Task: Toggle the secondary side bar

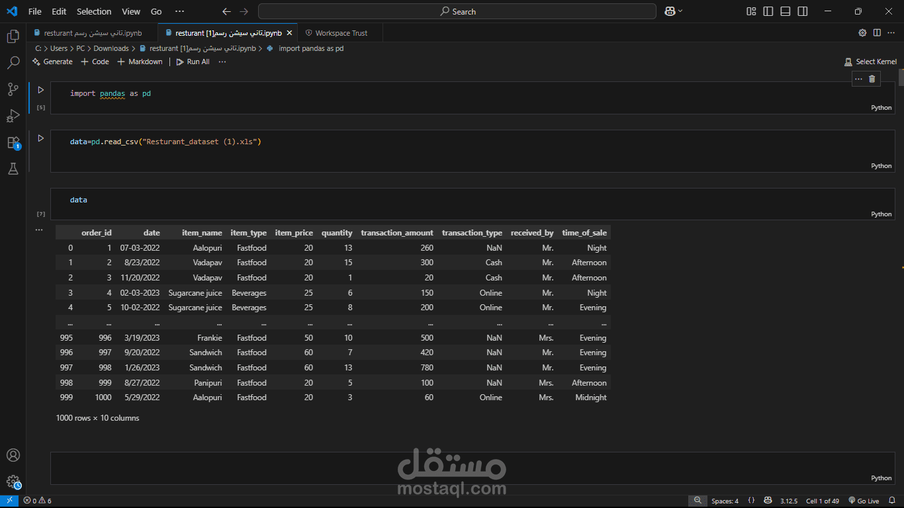Action: (803, 11)
